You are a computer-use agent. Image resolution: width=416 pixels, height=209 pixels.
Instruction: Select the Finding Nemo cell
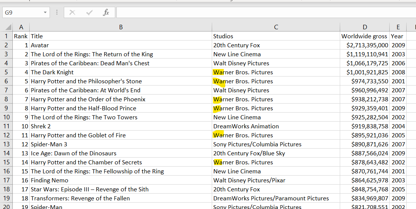point(121,180)
